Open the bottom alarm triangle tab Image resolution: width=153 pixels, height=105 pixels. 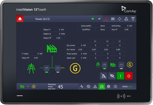95,86
